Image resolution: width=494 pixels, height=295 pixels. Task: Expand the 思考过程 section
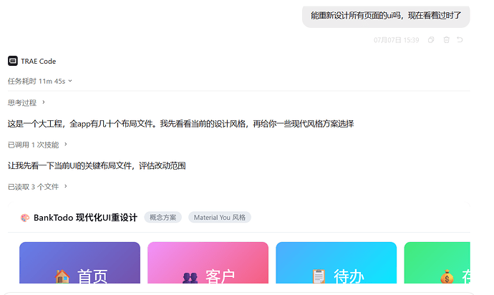coord(26,102)
